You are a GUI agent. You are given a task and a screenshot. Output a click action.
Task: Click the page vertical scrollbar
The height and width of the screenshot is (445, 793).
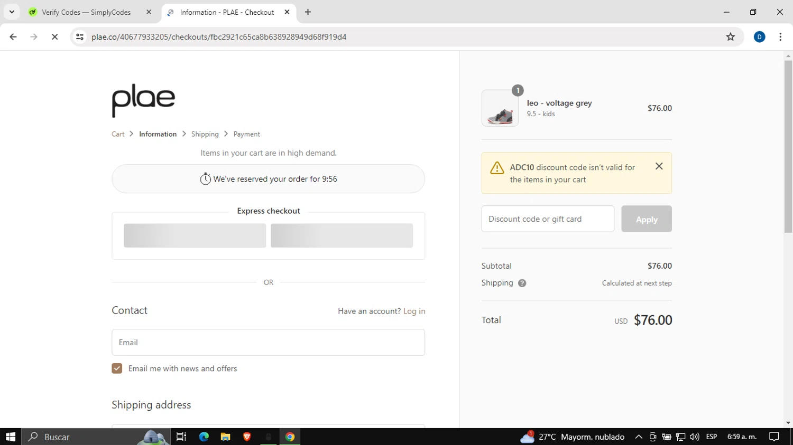788,147
